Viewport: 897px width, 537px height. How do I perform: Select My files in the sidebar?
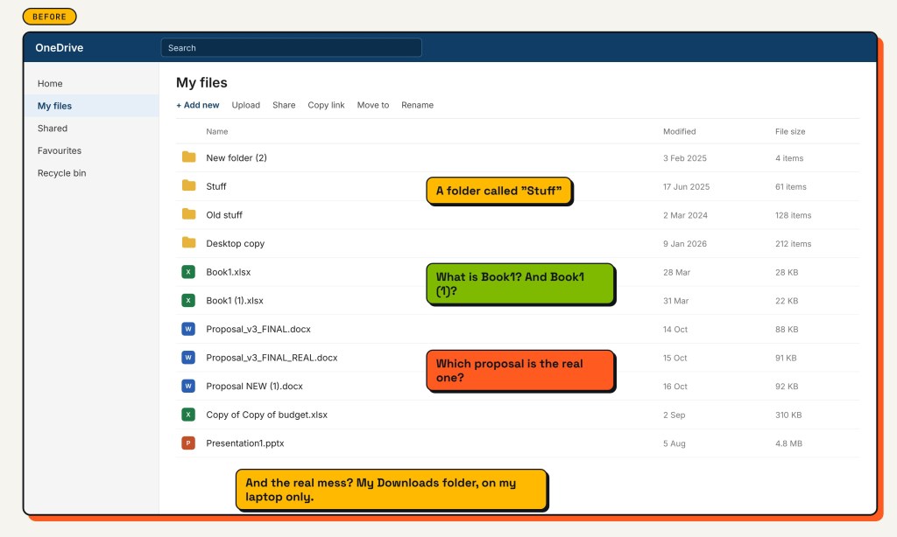click(x=91, y=106)
